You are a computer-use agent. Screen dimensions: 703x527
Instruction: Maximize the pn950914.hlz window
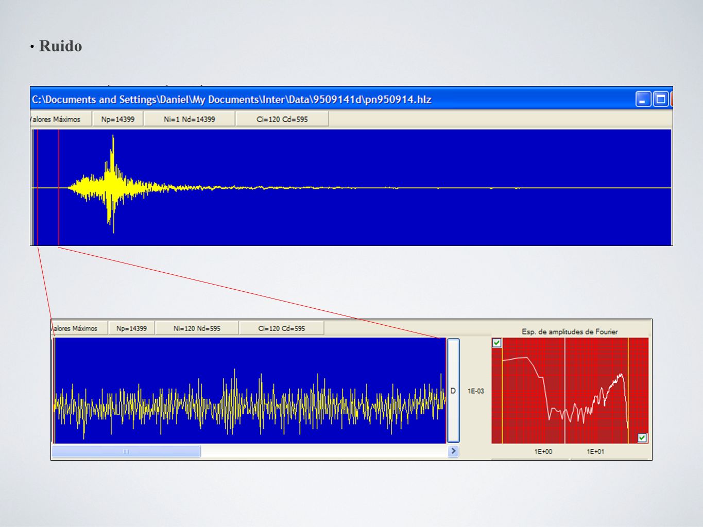tap(660, 99)
